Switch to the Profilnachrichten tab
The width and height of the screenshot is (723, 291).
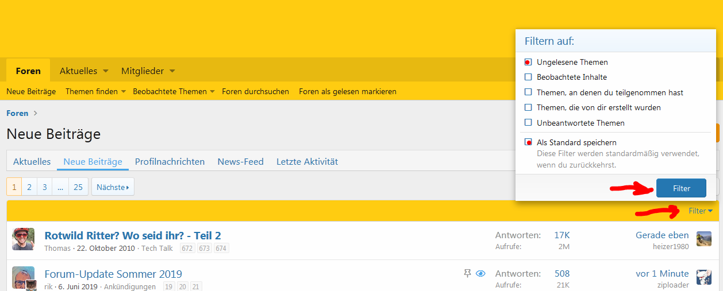[170, 162]
